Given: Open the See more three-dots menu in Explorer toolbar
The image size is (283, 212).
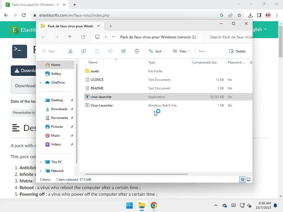Looking at the screenshot, I should tap(201, 51).
